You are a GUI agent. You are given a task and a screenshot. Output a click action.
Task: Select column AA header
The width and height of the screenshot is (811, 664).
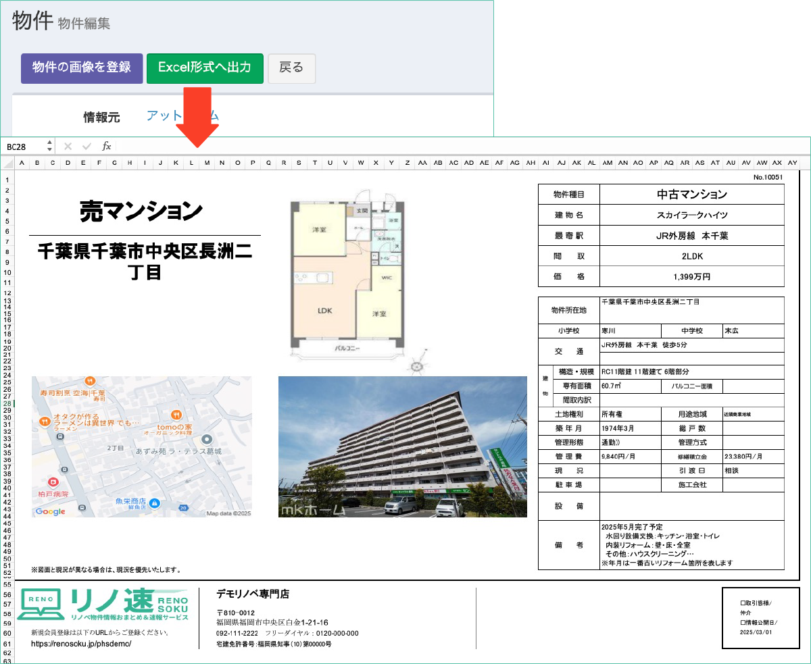point(422,163)
